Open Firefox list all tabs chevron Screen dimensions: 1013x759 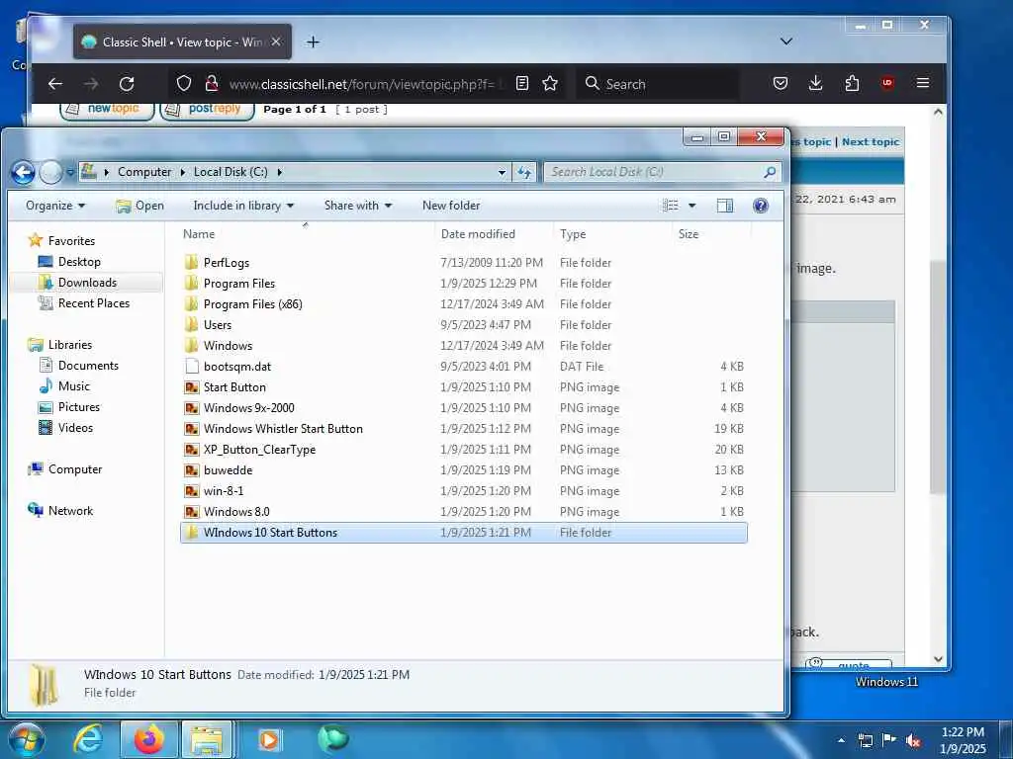point(786,42)
